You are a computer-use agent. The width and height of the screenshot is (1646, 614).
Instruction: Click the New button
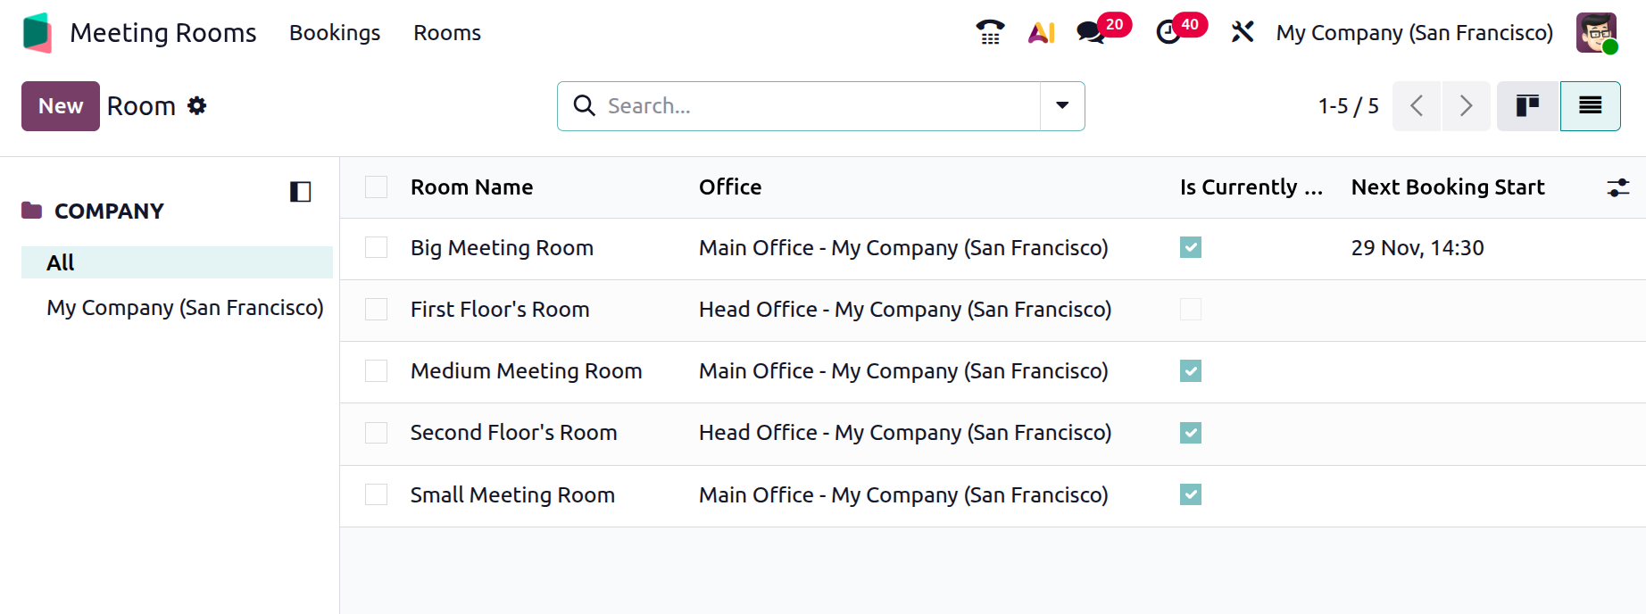coord(61,106)
